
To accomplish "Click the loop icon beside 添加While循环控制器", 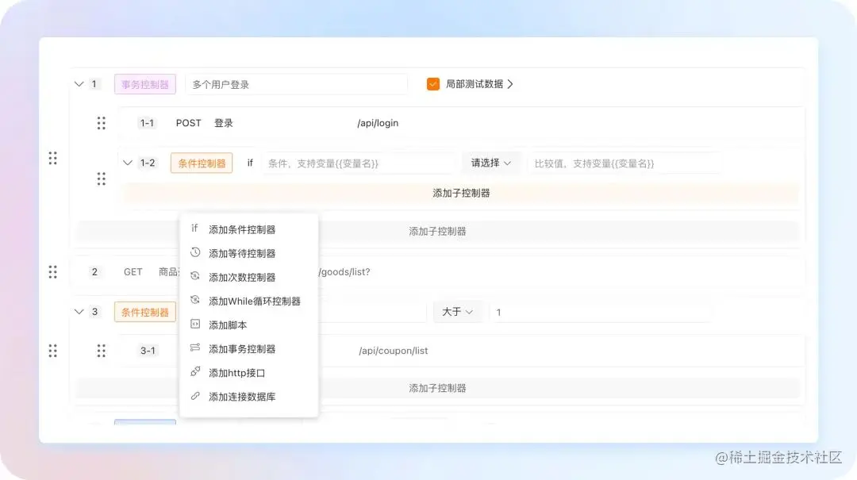I will (x=195, y=300).
